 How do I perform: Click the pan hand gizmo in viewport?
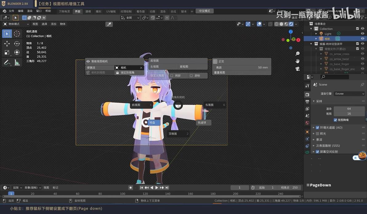pos(297,61)
